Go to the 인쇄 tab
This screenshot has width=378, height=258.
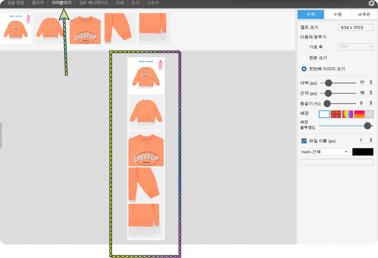coord(119,3)
